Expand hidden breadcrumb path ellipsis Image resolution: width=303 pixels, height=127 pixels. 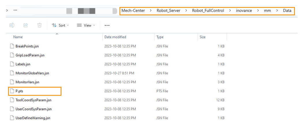(x=15, y=11)
